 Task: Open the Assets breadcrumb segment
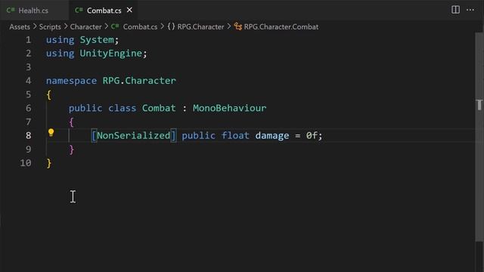tap(20, 27)
